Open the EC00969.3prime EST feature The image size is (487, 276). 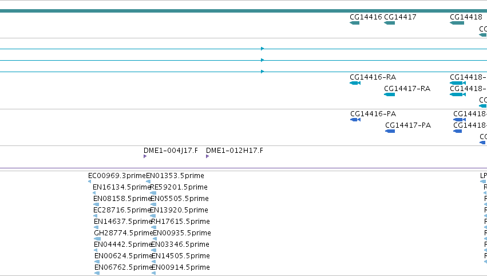click(90, 182)
